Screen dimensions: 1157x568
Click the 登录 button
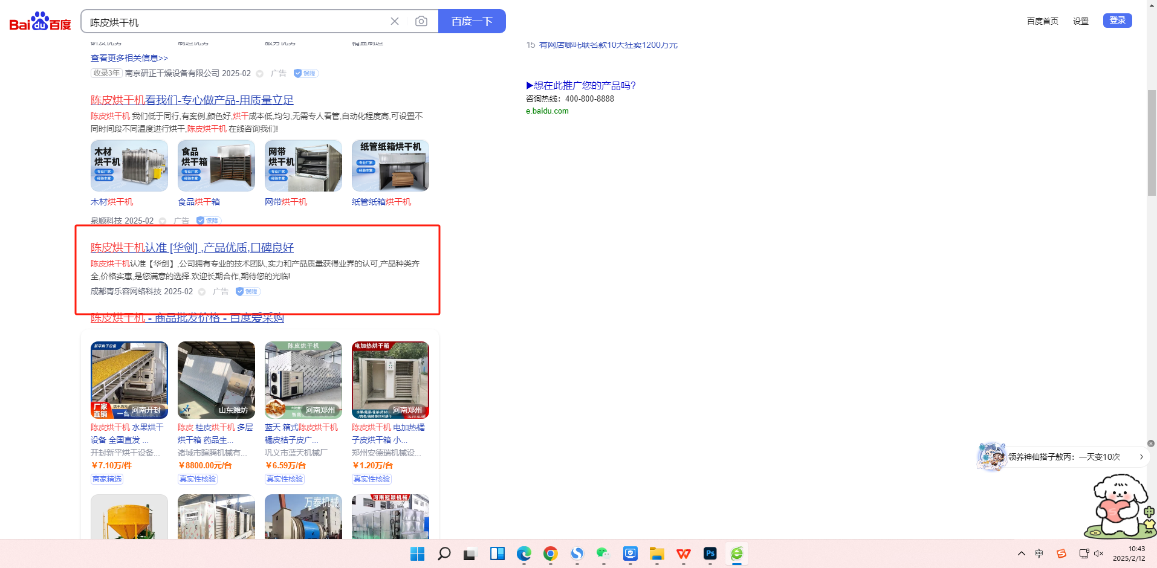[x=1118, y=21]
